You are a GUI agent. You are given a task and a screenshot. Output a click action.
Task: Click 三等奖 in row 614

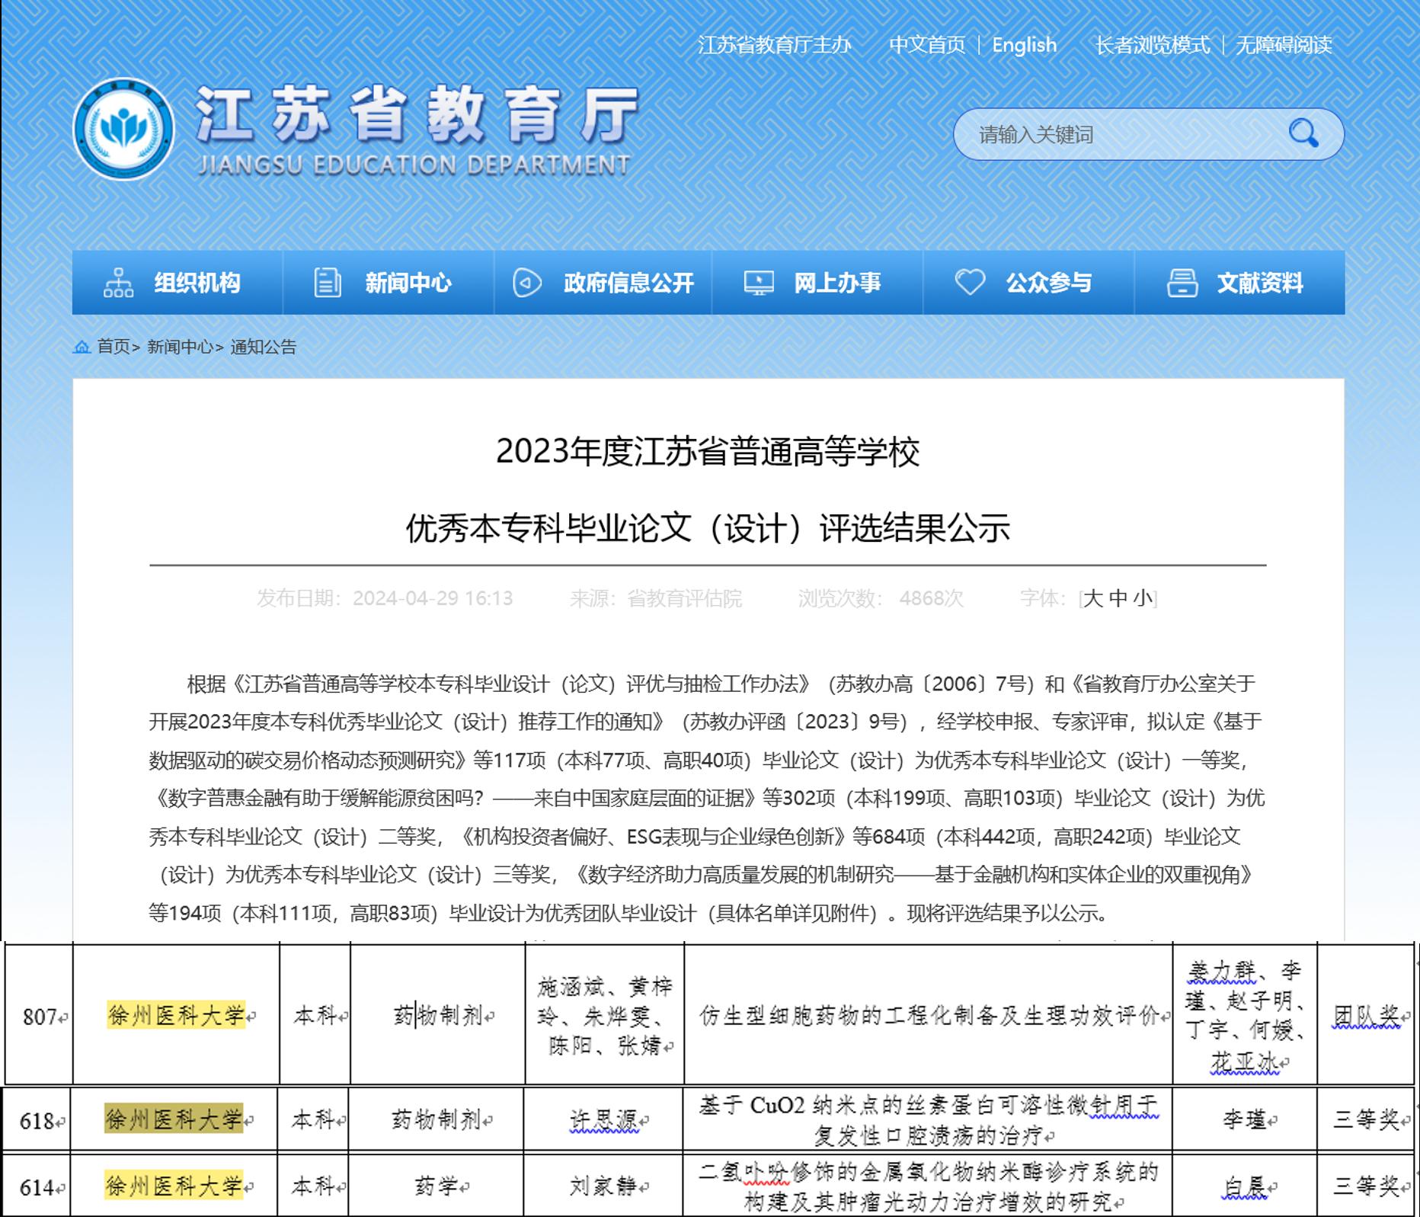pyautogui.click(x=1367, y=1186)
